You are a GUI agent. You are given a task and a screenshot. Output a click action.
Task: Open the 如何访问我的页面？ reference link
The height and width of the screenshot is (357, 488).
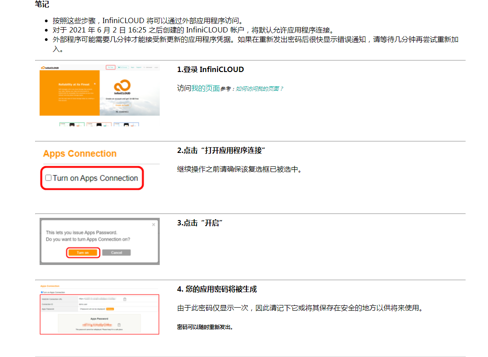coord(259,89)
